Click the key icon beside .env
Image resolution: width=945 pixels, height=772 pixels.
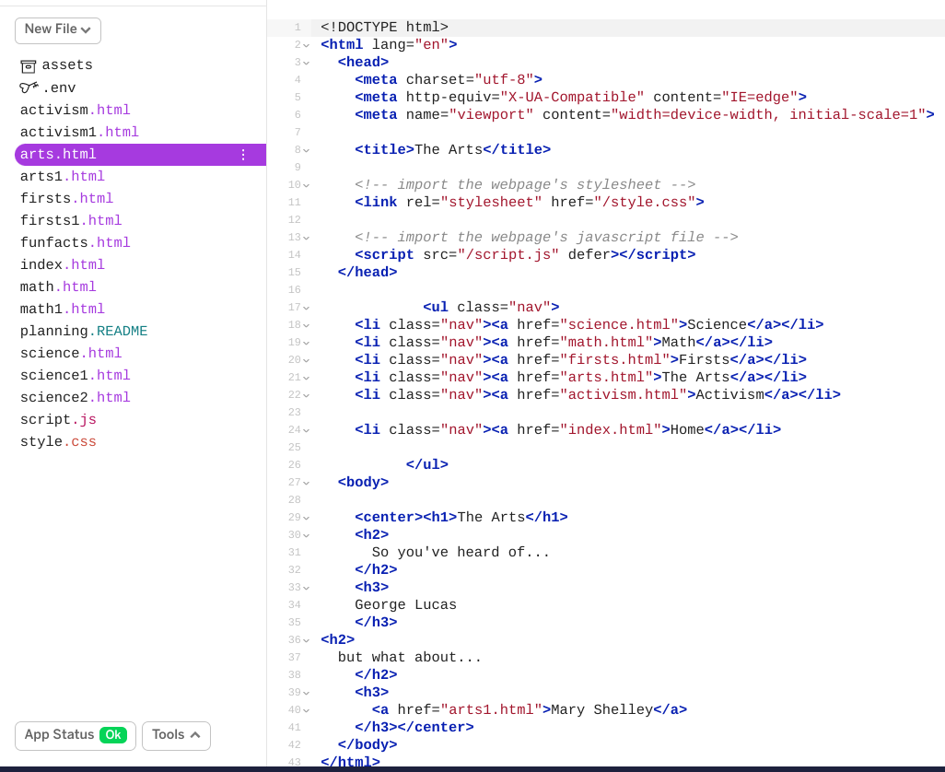point(29,88)
